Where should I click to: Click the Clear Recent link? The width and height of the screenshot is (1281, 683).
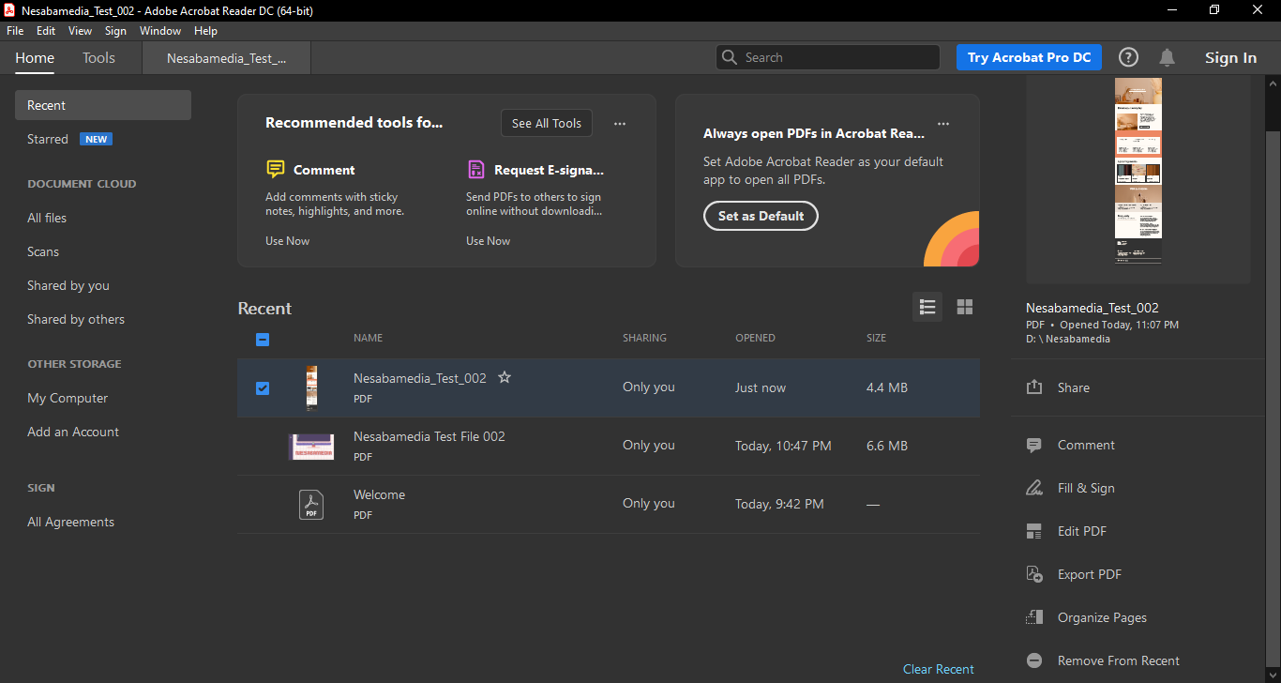click(938, 669)
